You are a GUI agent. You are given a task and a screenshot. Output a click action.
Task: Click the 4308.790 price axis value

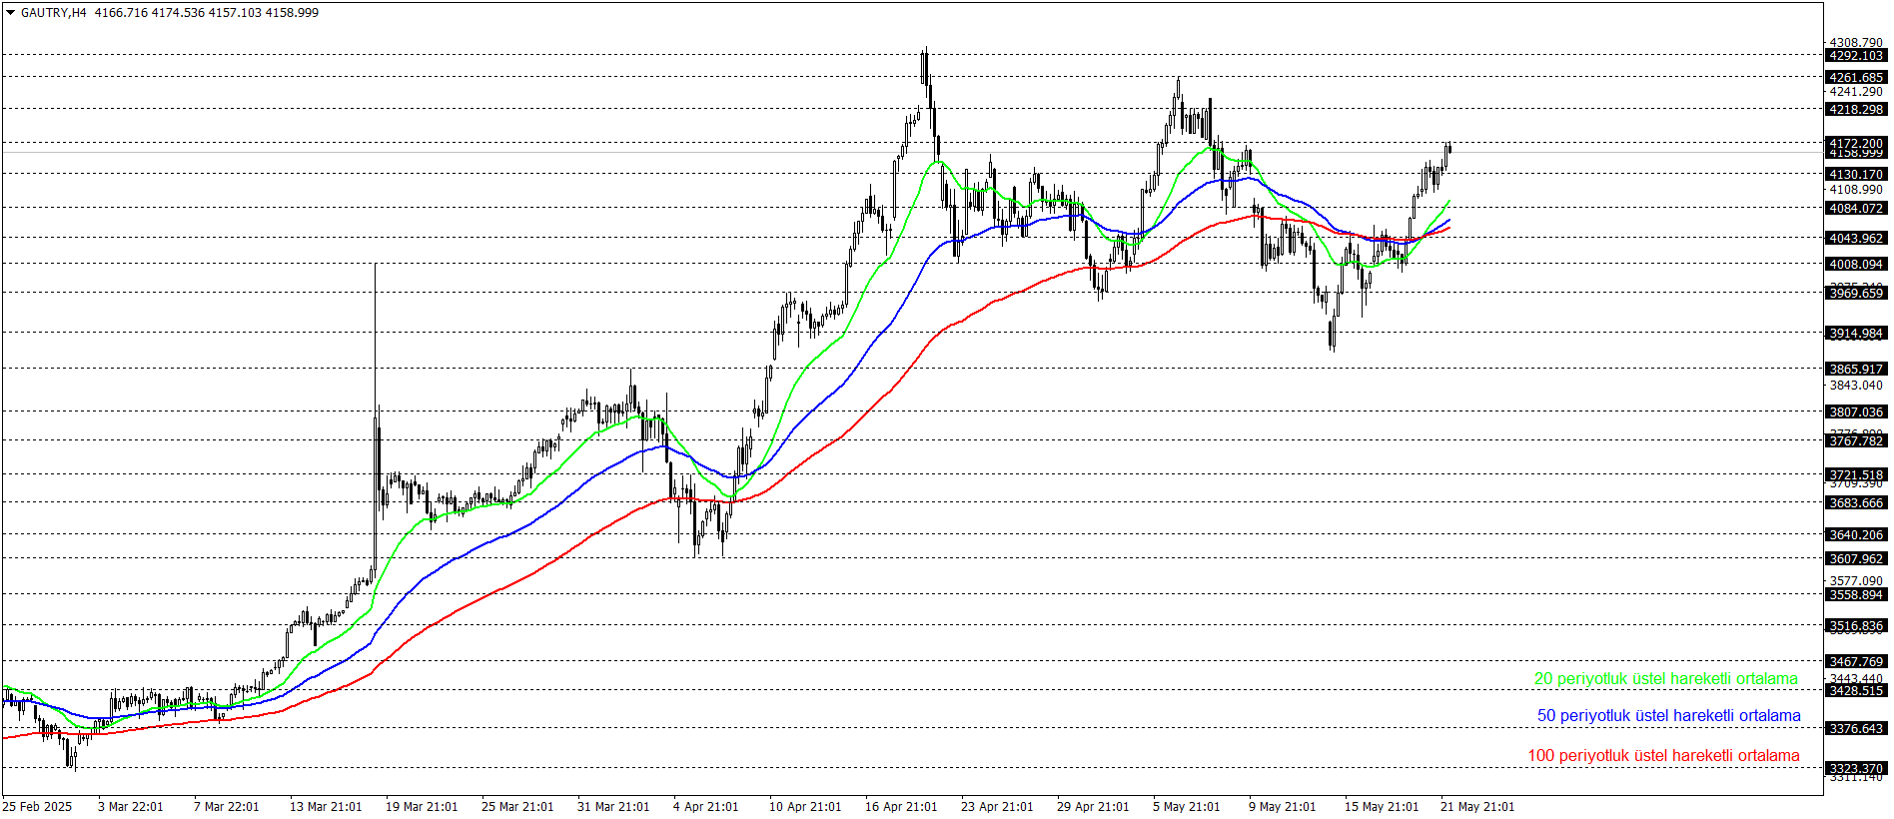pos(1856,43)
